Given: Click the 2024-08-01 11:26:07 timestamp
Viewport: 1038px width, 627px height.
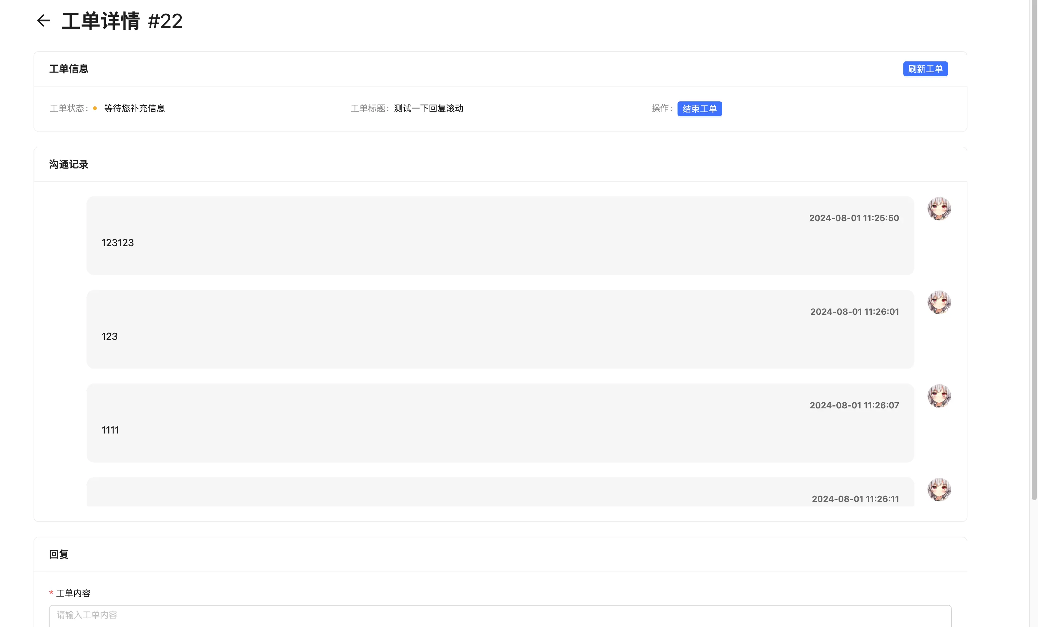Looking at the screenshot, I should tap(854, 406).
